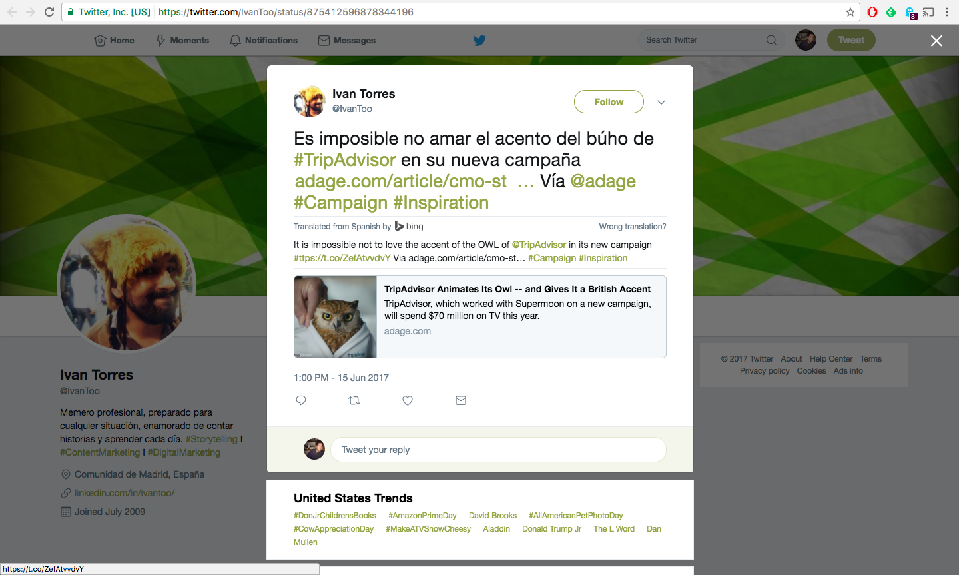Screen dimensions: 959x575
Task: Click the #TripAdvisor hashtag in the tweet
Action: pos(345,160)
